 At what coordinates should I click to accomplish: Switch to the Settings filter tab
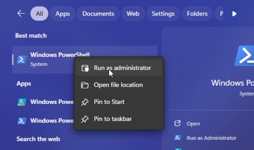click(x=163, y=13)
